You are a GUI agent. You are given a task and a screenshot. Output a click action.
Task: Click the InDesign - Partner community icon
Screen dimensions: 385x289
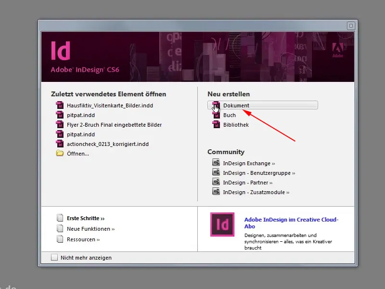[x=216, y=182]
